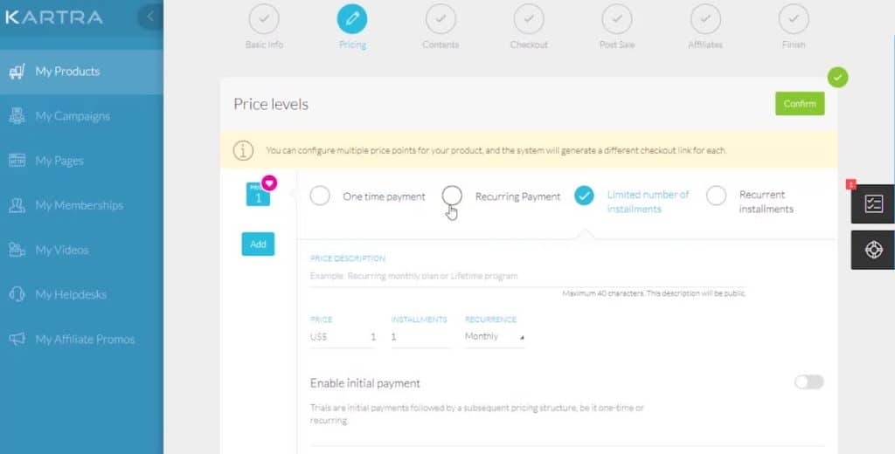Collapse the Kartra sidebar with the chevron
This screenshot has width=895, height=454.
pyautogui.click(x=150, y=17)
